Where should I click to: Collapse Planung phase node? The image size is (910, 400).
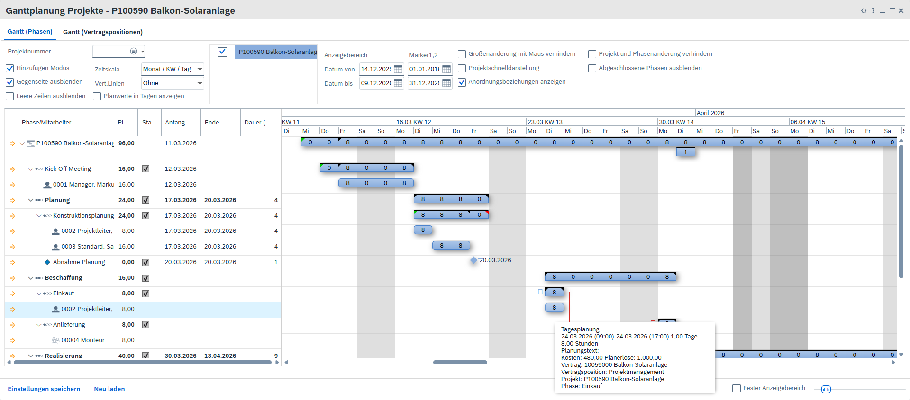pyautogui.click(x=31, y=200)
